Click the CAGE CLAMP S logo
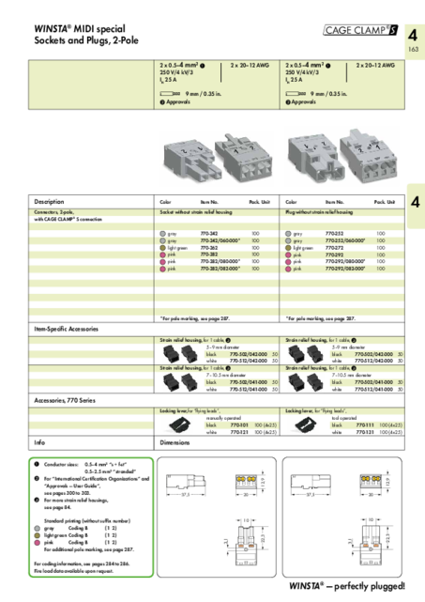The image size is (425, 602). click(x=360, y=30)
